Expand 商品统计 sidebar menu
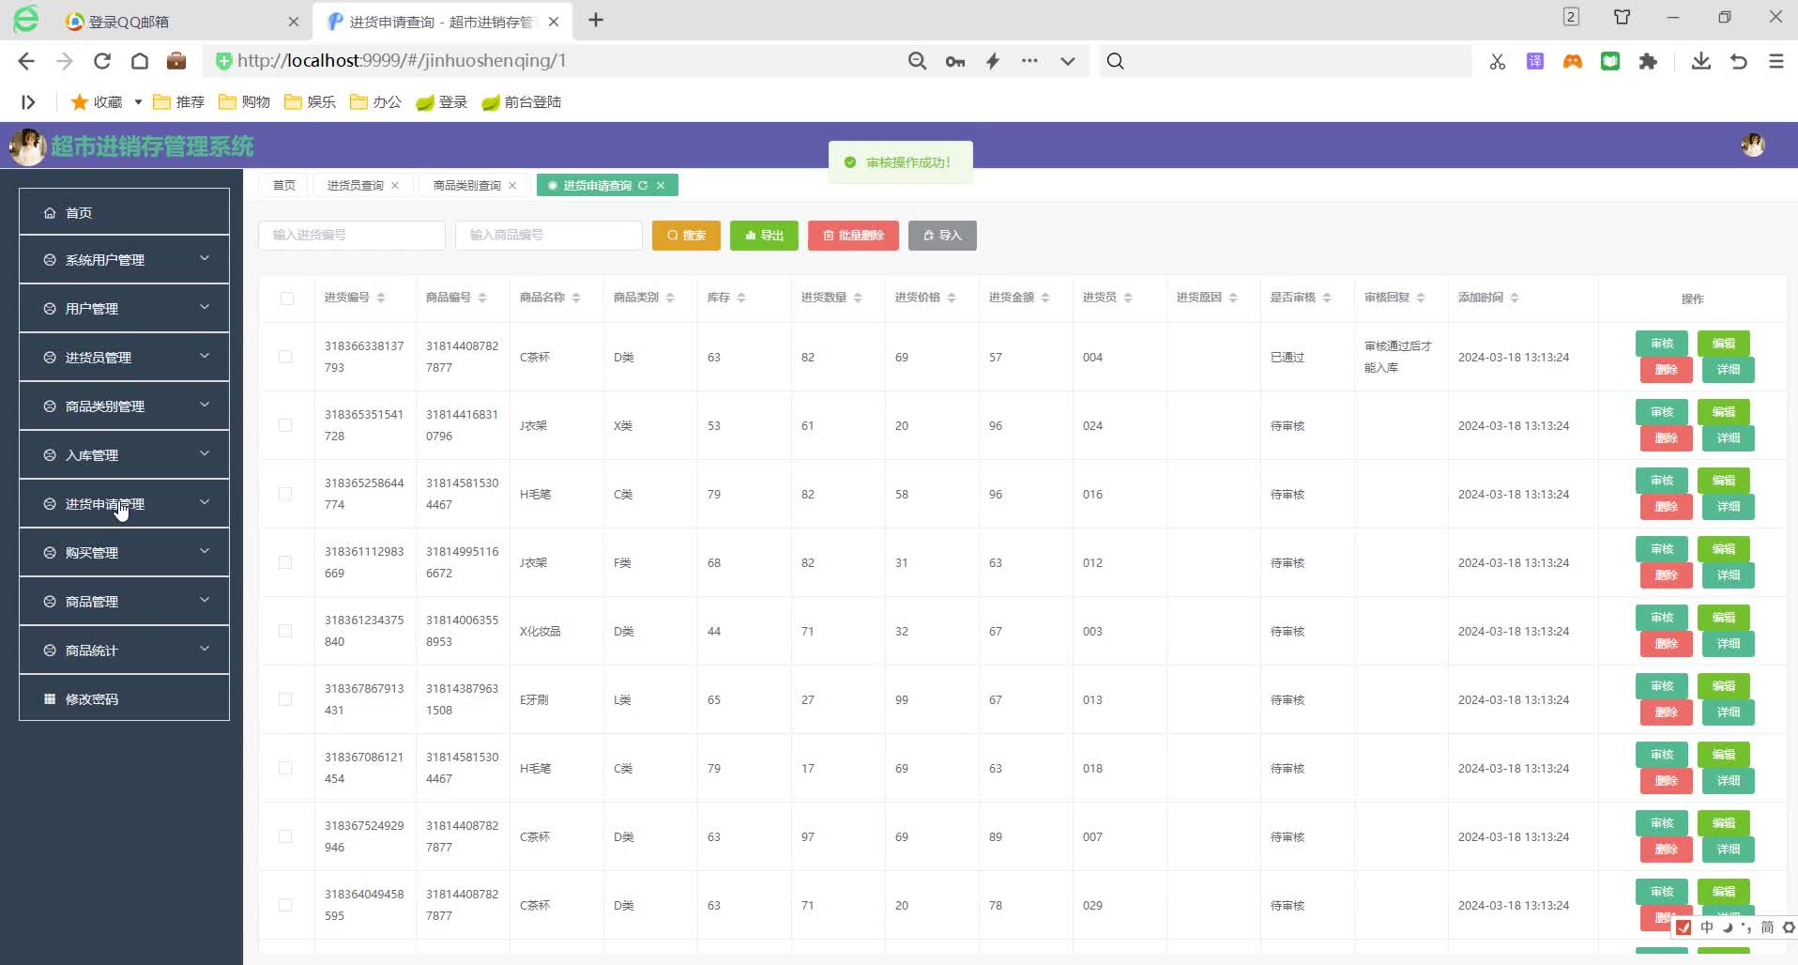1798x965 pixels. point(124,651)
